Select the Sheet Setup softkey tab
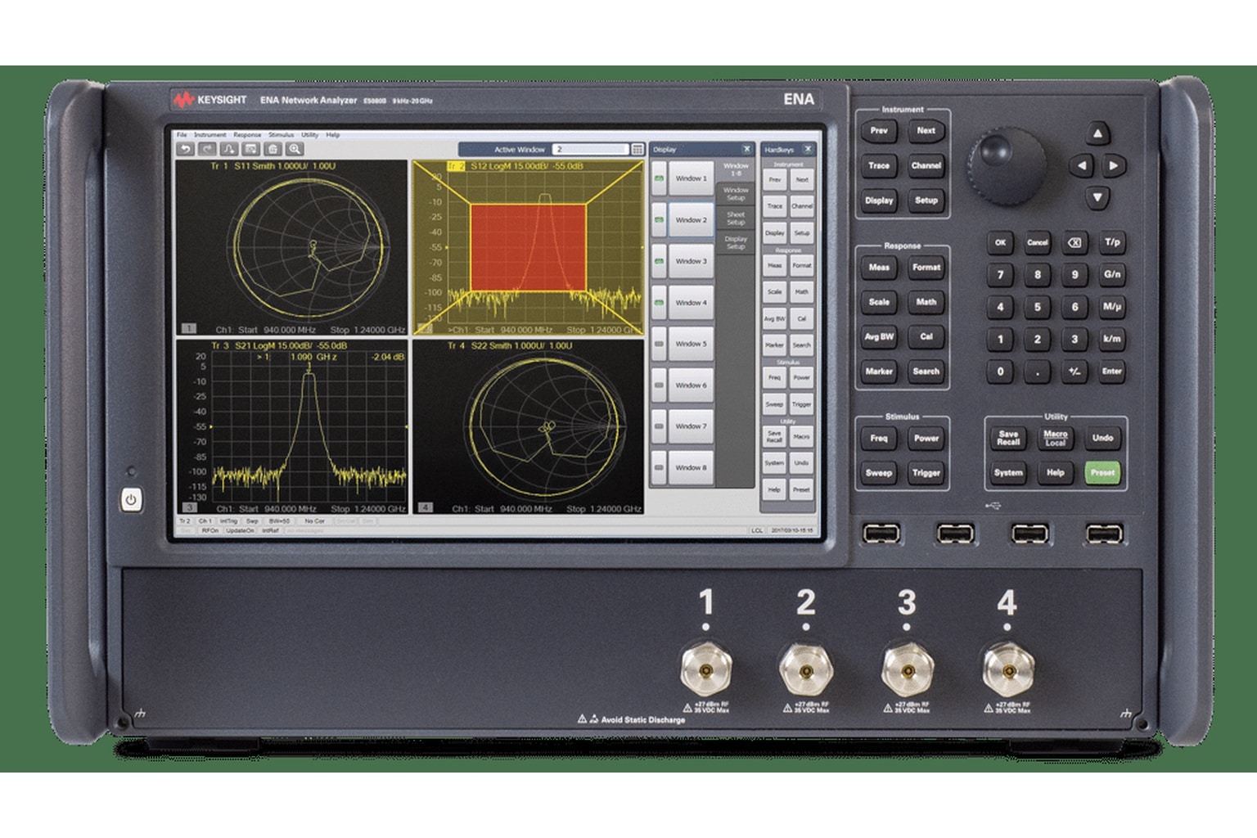Screen dimensions: 1257x838 (736, 219)
